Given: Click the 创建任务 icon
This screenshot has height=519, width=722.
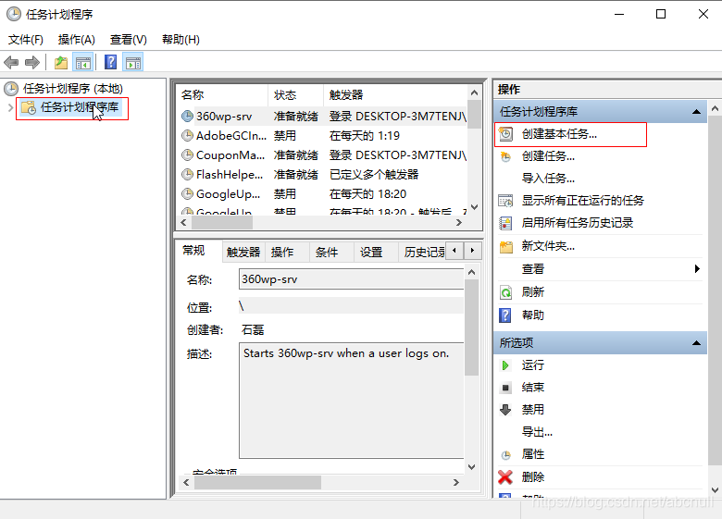Looking at the screenshot, I should tap(505, 157).
